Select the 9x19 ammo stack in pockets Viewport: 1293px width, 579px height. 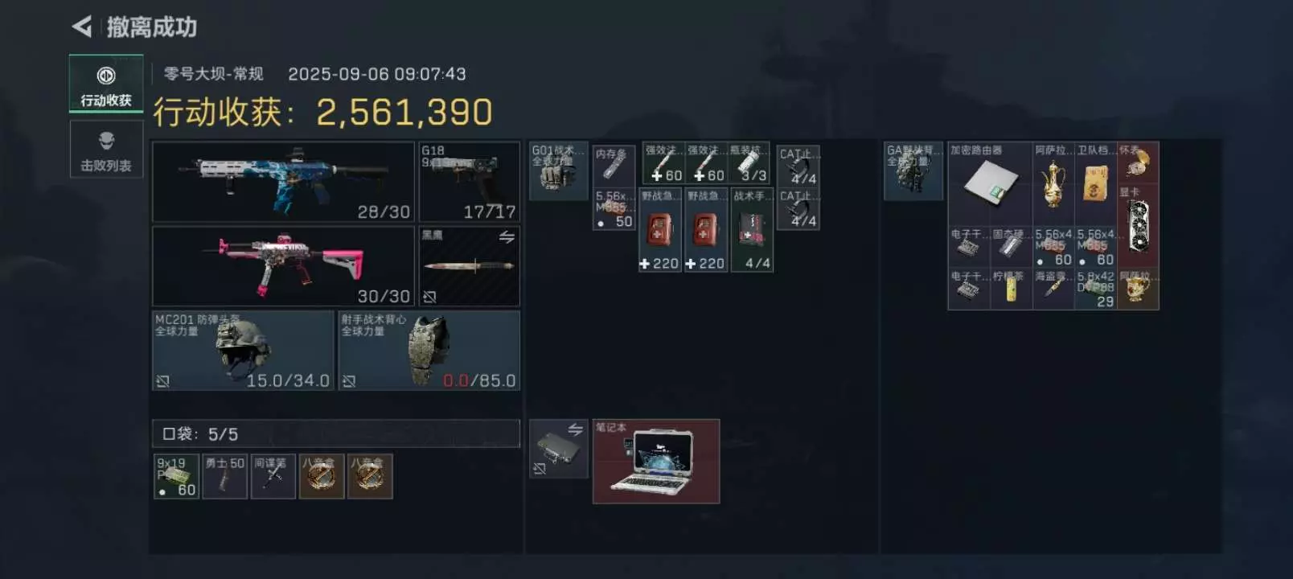coord(176,477)
